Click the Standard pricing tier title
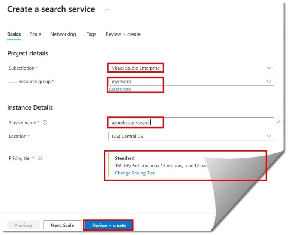The image size is (288, 235). [x=124, y=158]
